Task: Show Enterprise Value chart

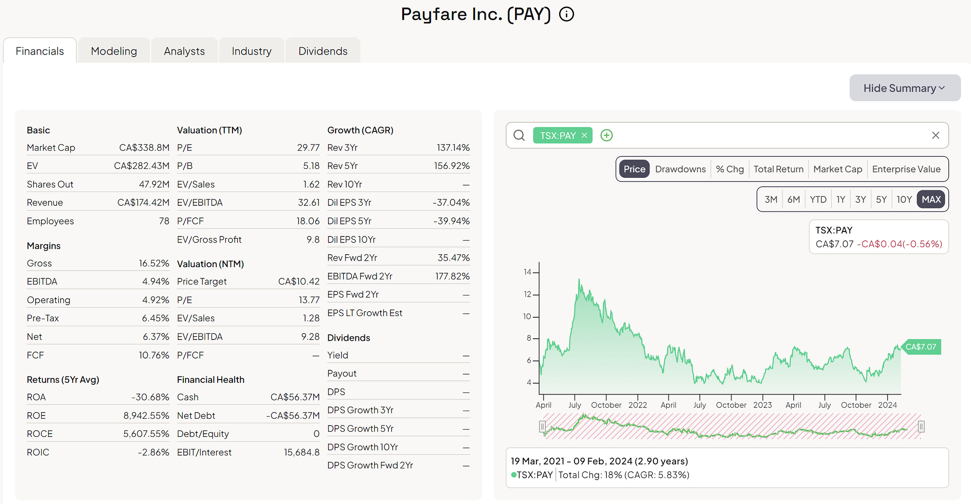Action: 906,169
